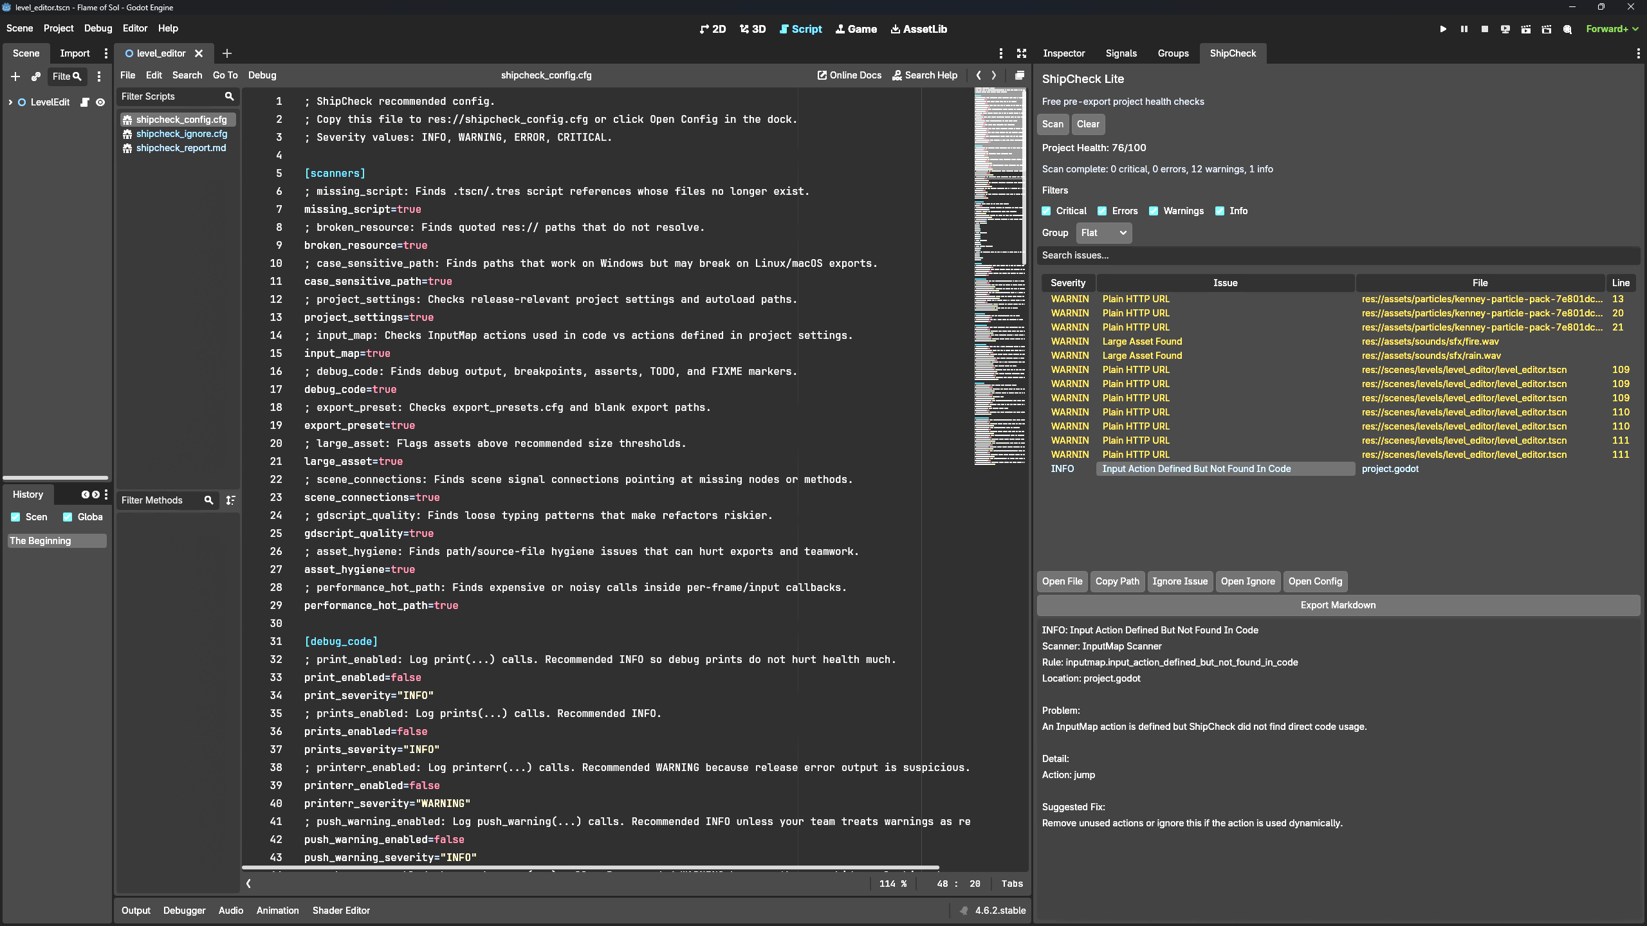Toggle distraction-free mode icon
This screenshot has width=1647, height=926.
(x=1021, y=53)
